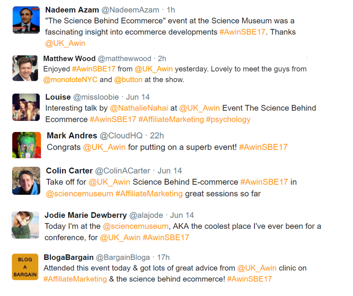This screenshot has height=296, width=353.
Task: Open @UK_Awin in Nadeem Azam's tweet
Action: (x=65, y=43)
